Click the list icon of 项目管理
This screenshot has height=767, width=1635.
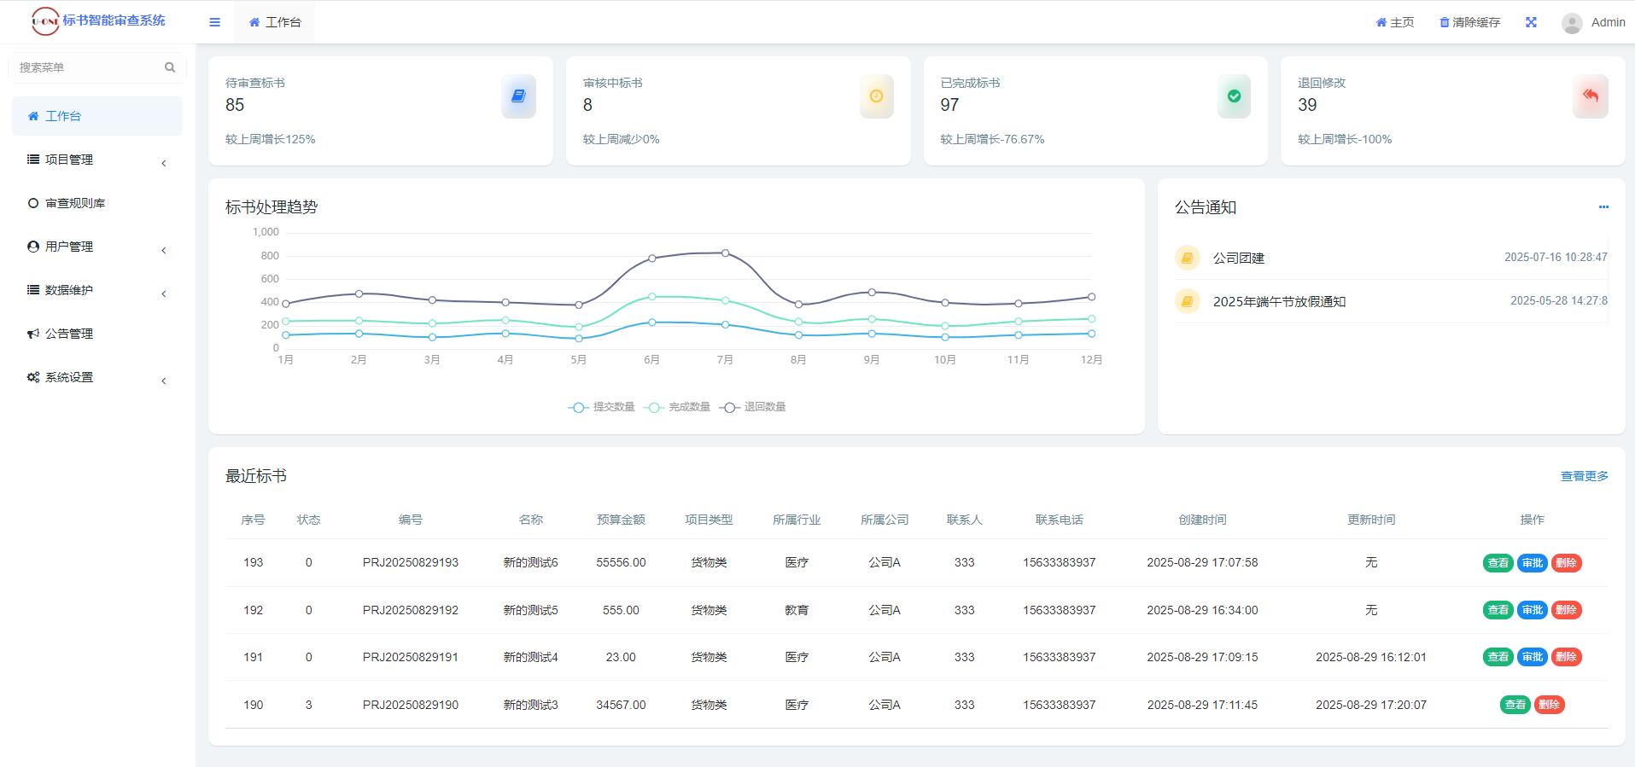[x=33, y=160]
